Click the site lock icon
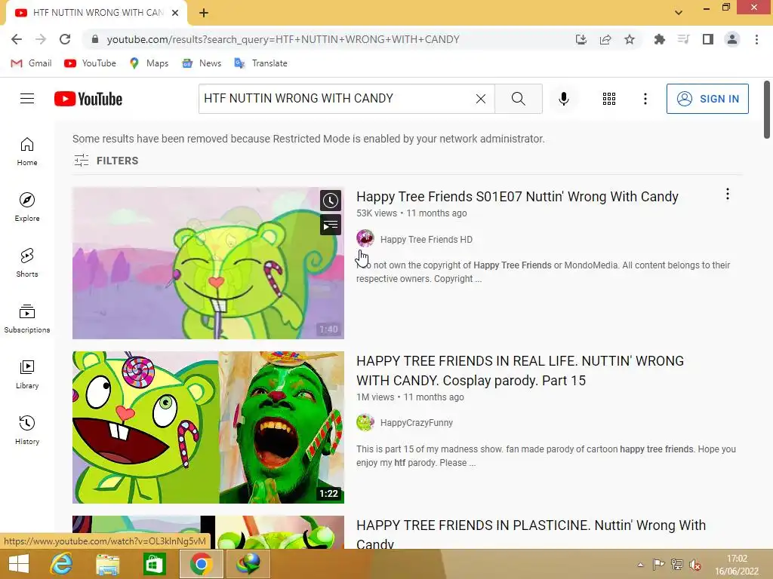Viewport: 773px width, 579px height. pos(95,39)
